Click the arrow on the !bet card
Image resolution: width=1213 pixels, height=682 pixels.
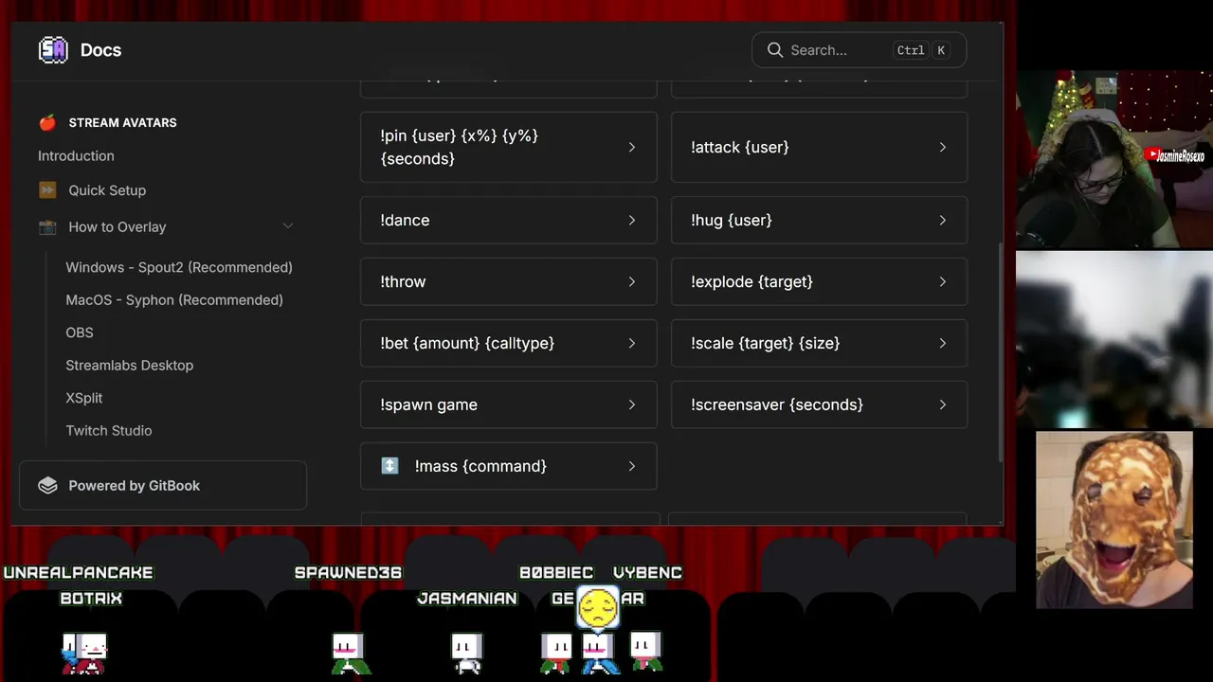coord(632,343)
